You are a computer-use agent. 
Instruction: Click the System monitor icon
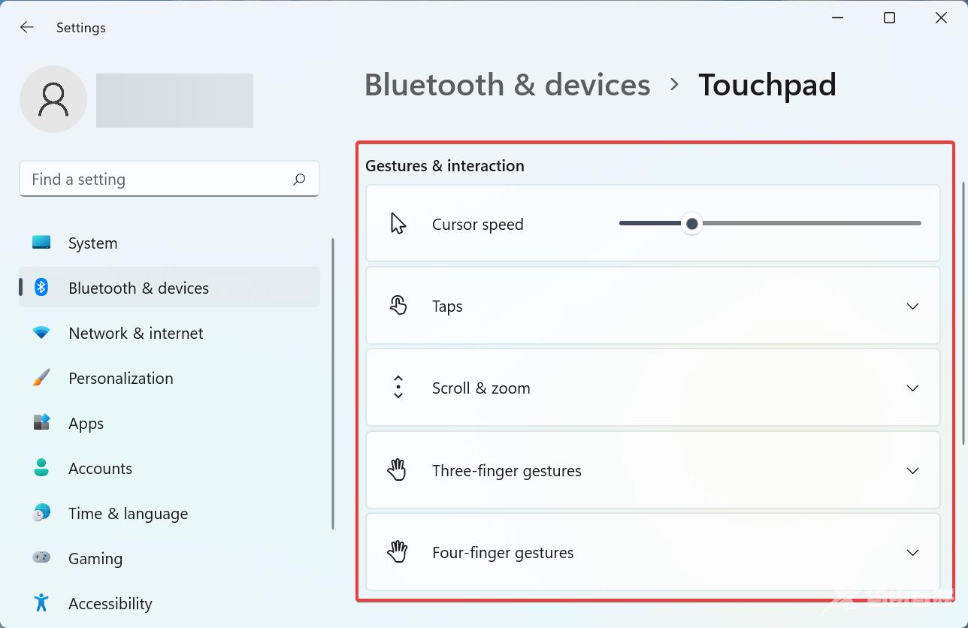(41, 243)
